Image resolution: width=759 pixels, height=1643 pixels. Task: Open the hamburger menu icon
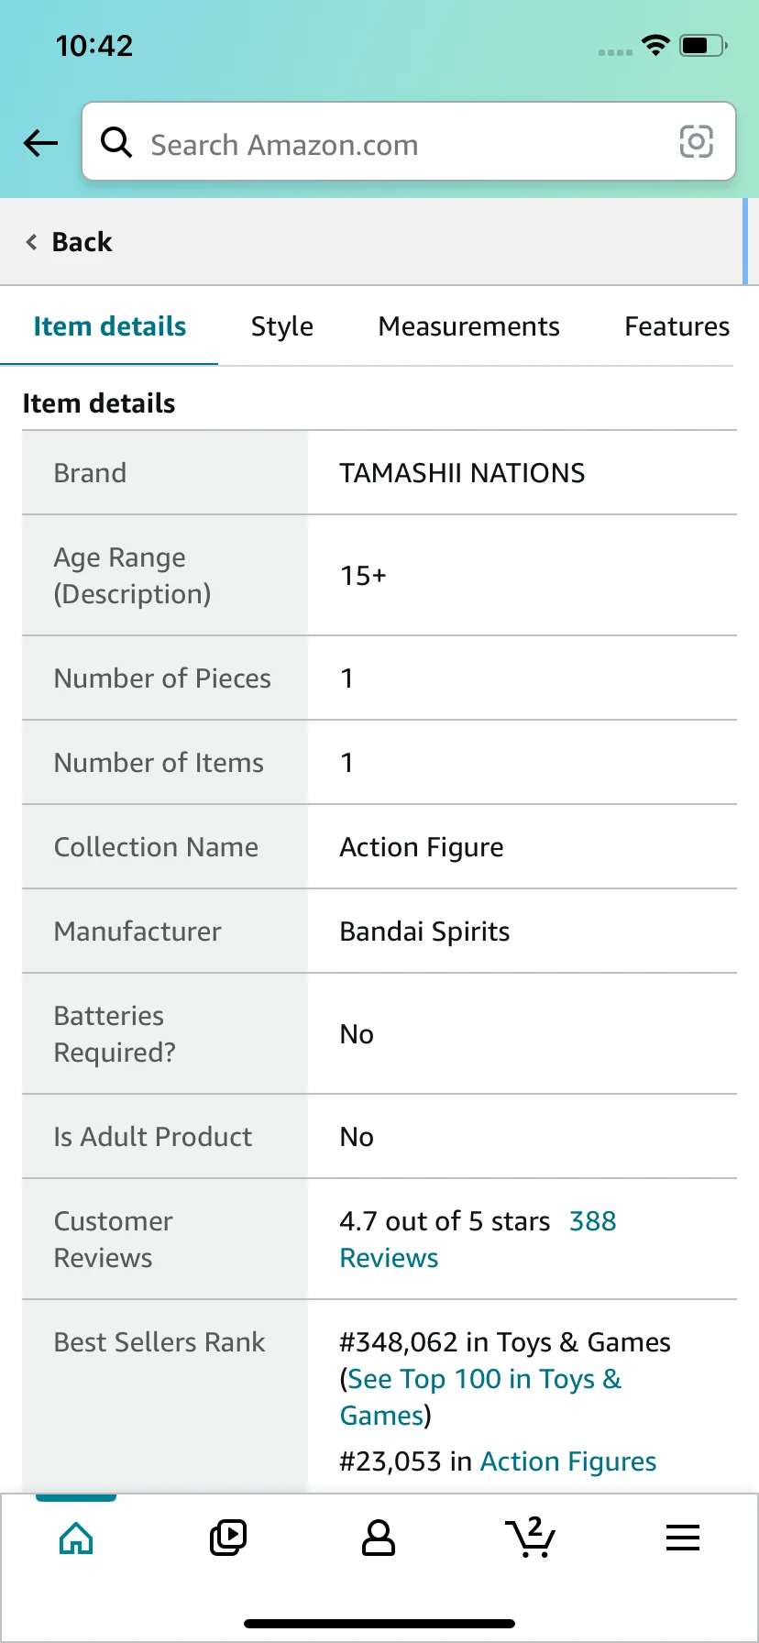point(683,1538)
